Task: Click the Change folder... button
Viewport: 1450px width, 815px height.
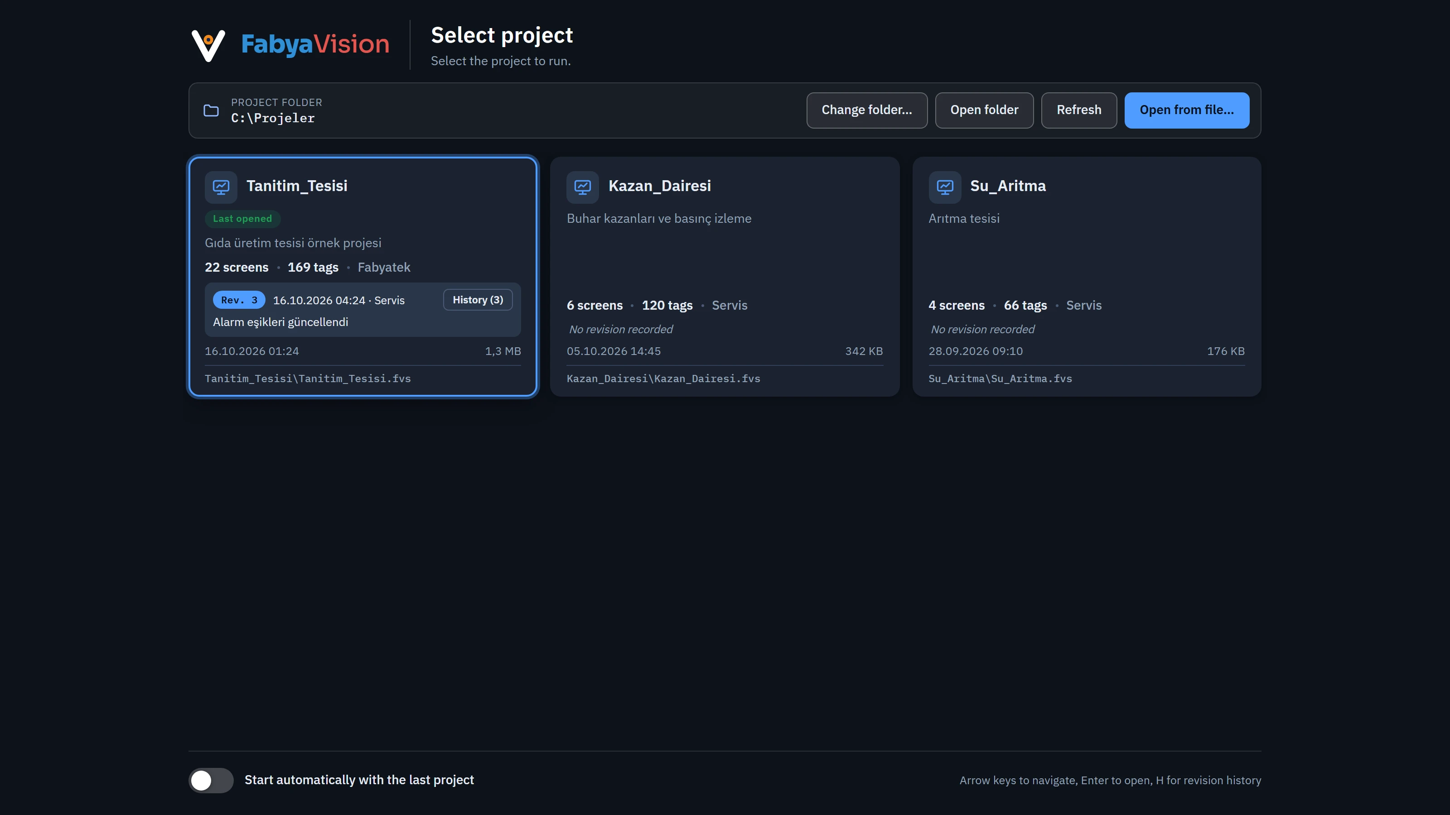Action: point(867,110)
